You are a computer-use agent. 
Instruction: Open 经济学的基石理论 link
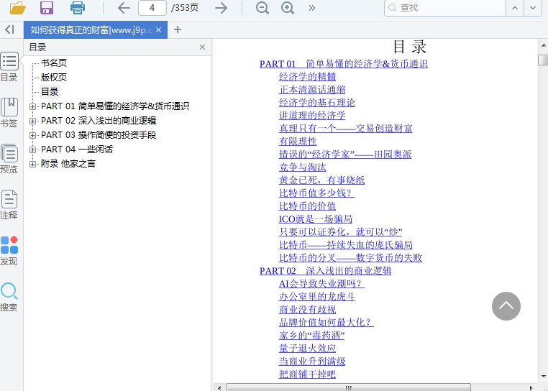point(316,102)
